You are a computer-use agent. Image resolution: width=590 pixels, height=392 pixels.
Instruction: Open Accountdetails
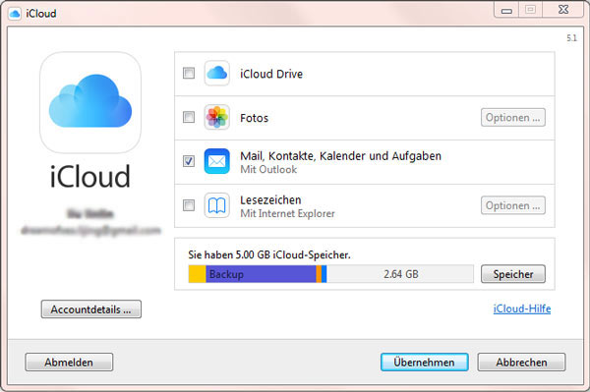click(91, 308)
